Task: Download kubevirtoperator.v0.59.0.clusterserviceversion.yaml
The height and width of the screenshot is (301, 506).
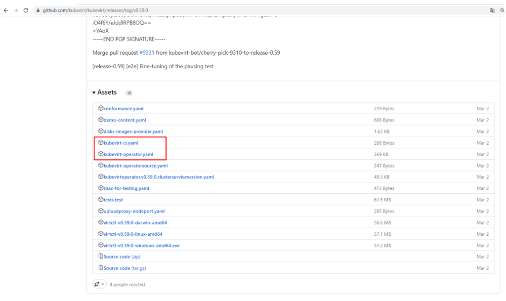Action: [159, 177]
